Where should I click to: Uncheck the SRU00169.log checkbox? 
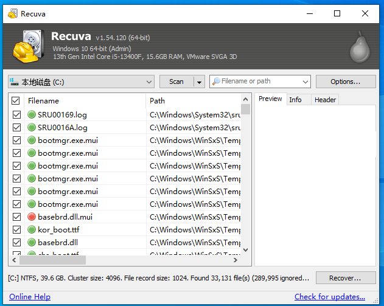[16, 114]
